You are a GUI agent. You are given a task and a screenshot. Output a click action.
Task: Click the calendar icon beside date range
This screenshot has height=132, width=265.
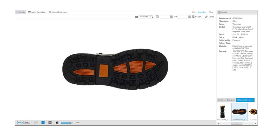157,17
